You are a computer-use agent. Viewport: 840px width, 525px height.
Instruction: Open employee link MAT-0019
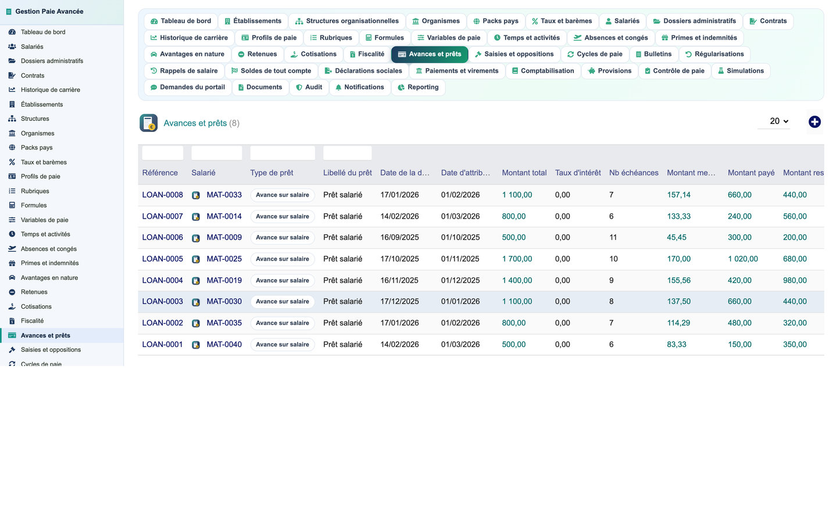pyautogui.click(x=224, y=281)
